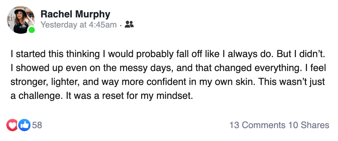Click the phrase "a challenge." in the post
The width and height of the screenshot is (338, 141).
click(37, 96)
